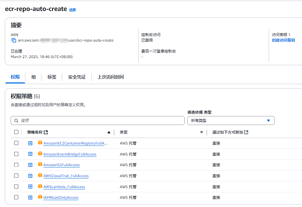Click the 摘要 section heading
Viewport: 302px width, 207px height.
pyautogui.click(x=16, y=25)
